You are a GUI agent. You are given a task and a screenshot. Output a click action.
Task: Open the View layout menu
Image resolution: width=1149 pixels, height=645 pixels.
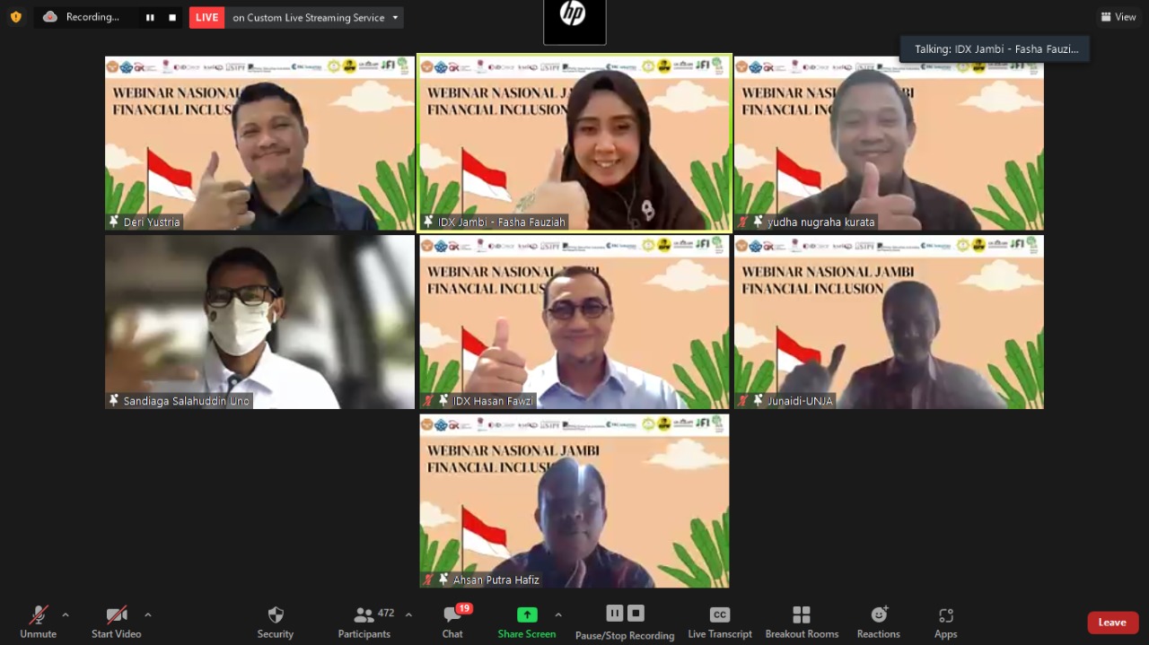(x=1118, y=17)
